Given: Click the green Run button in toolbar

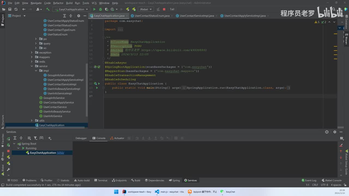Looking at the screenshot, I should coord(94,9).
